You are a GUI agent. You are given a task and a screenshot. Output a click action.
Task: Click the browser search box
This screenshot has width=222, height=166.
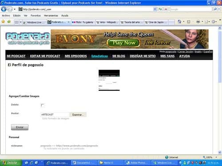(191, 9)
